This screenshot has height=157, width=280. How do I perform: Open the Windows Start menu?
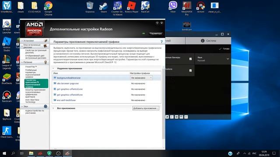[4, 153]
